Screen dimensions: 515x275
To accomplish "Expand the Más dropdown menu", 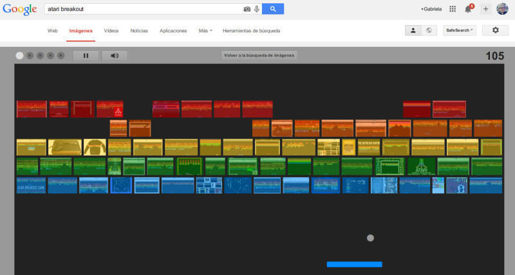I will [205, 31].
